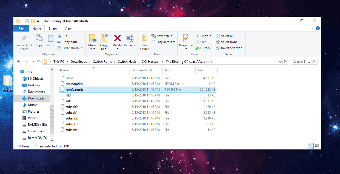Expand the Open button dropdown arrow

(x=210, y=36)
